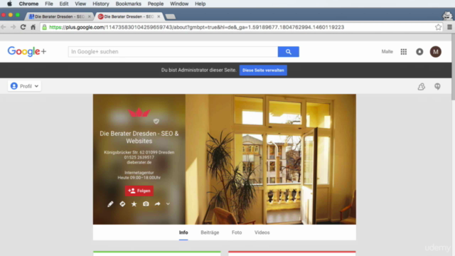Open the Help menu
Image resolution: width=455 pixels, height=256 pixels.
[200, 4]
